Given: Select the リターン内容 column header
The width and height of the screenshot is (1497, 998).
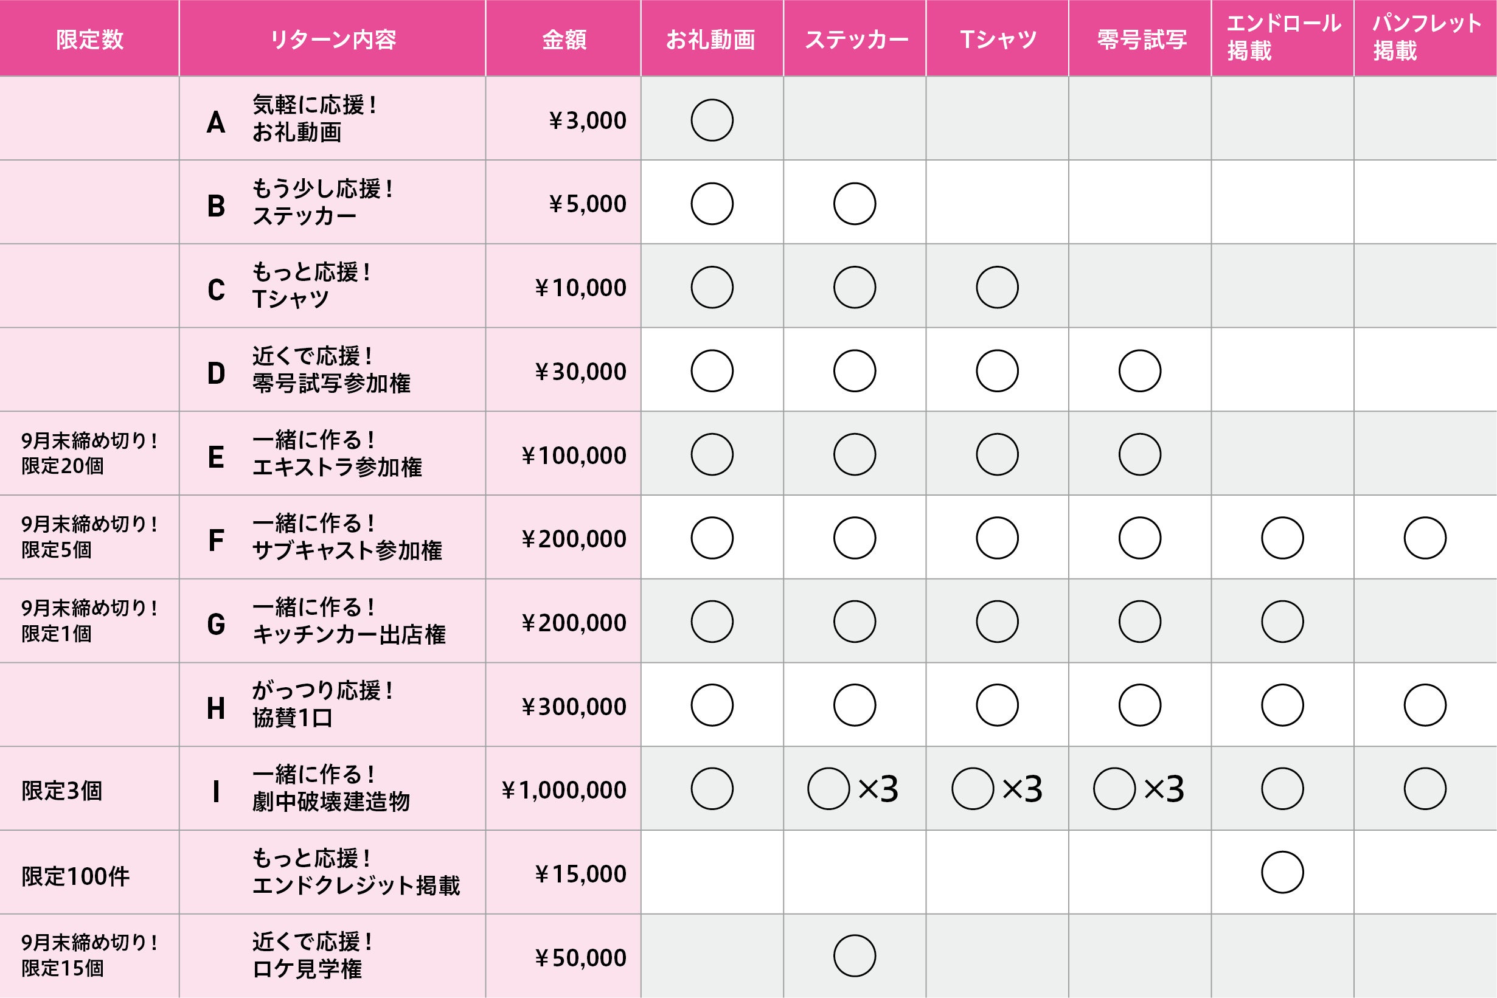Looking at the screenshot, I should coord(332,40).
